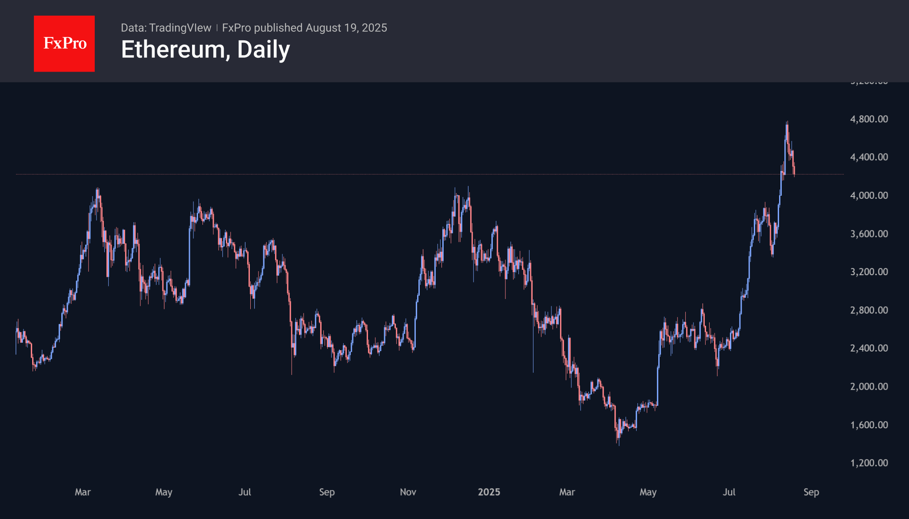Click the Mar label right after 2025
This screenshot has width=909, height=519.
point(567,492)
